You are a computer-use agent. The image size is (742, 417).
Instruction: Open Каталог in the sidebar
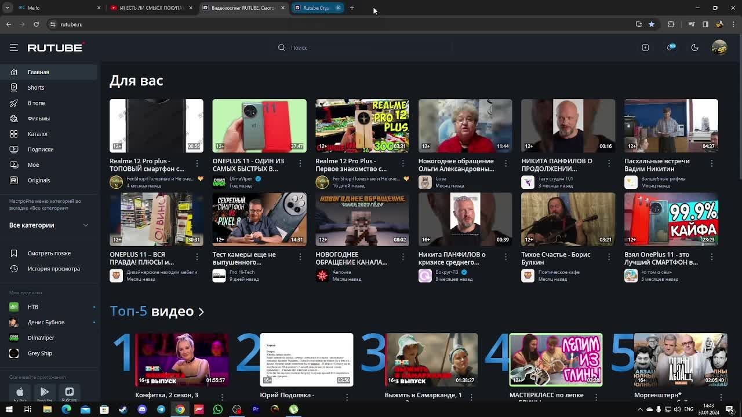49,134
